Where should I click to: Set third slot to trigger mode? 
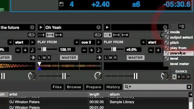108,35
